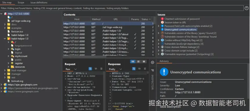
Task: Open Inspector settings gear icon
Action: tap(152, 62)
